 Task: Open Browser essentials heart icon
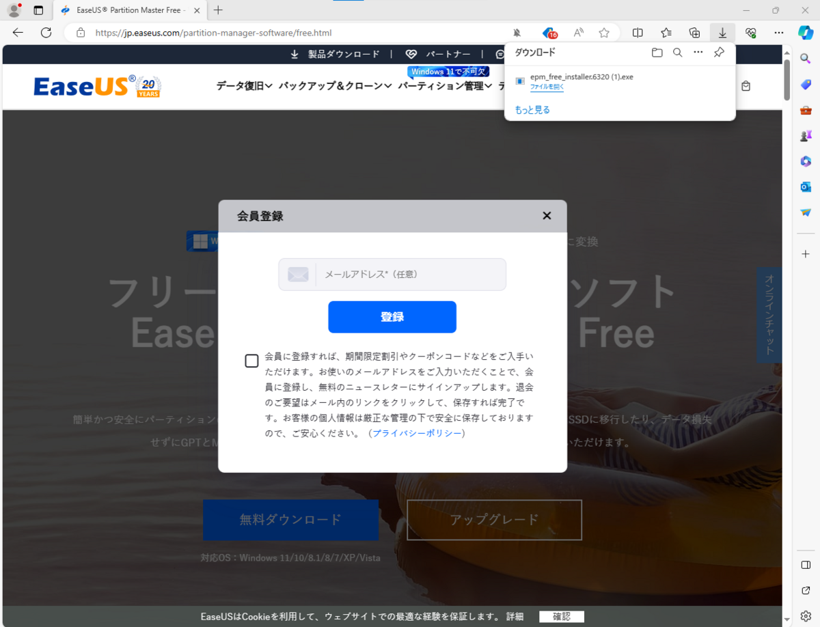tap(750, 32)
